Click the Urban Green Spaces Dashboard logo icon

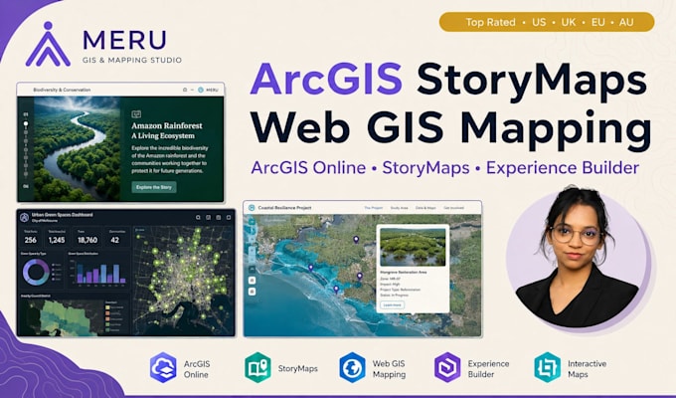click(25, 217)
